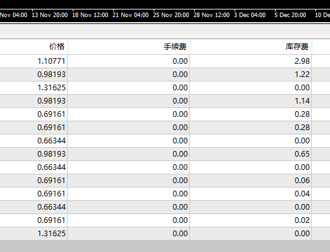Sort by the 手续费 column header
The width and height of the screenshot is (330, 252).
click(175, 47)
